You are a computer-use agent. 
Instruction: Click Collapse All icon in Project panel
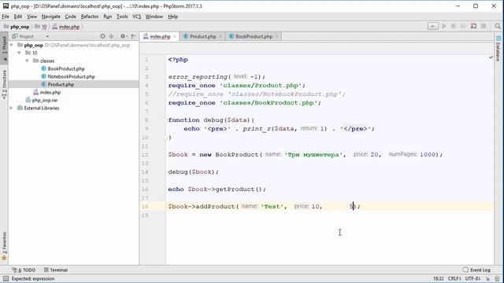pos(111,36)
